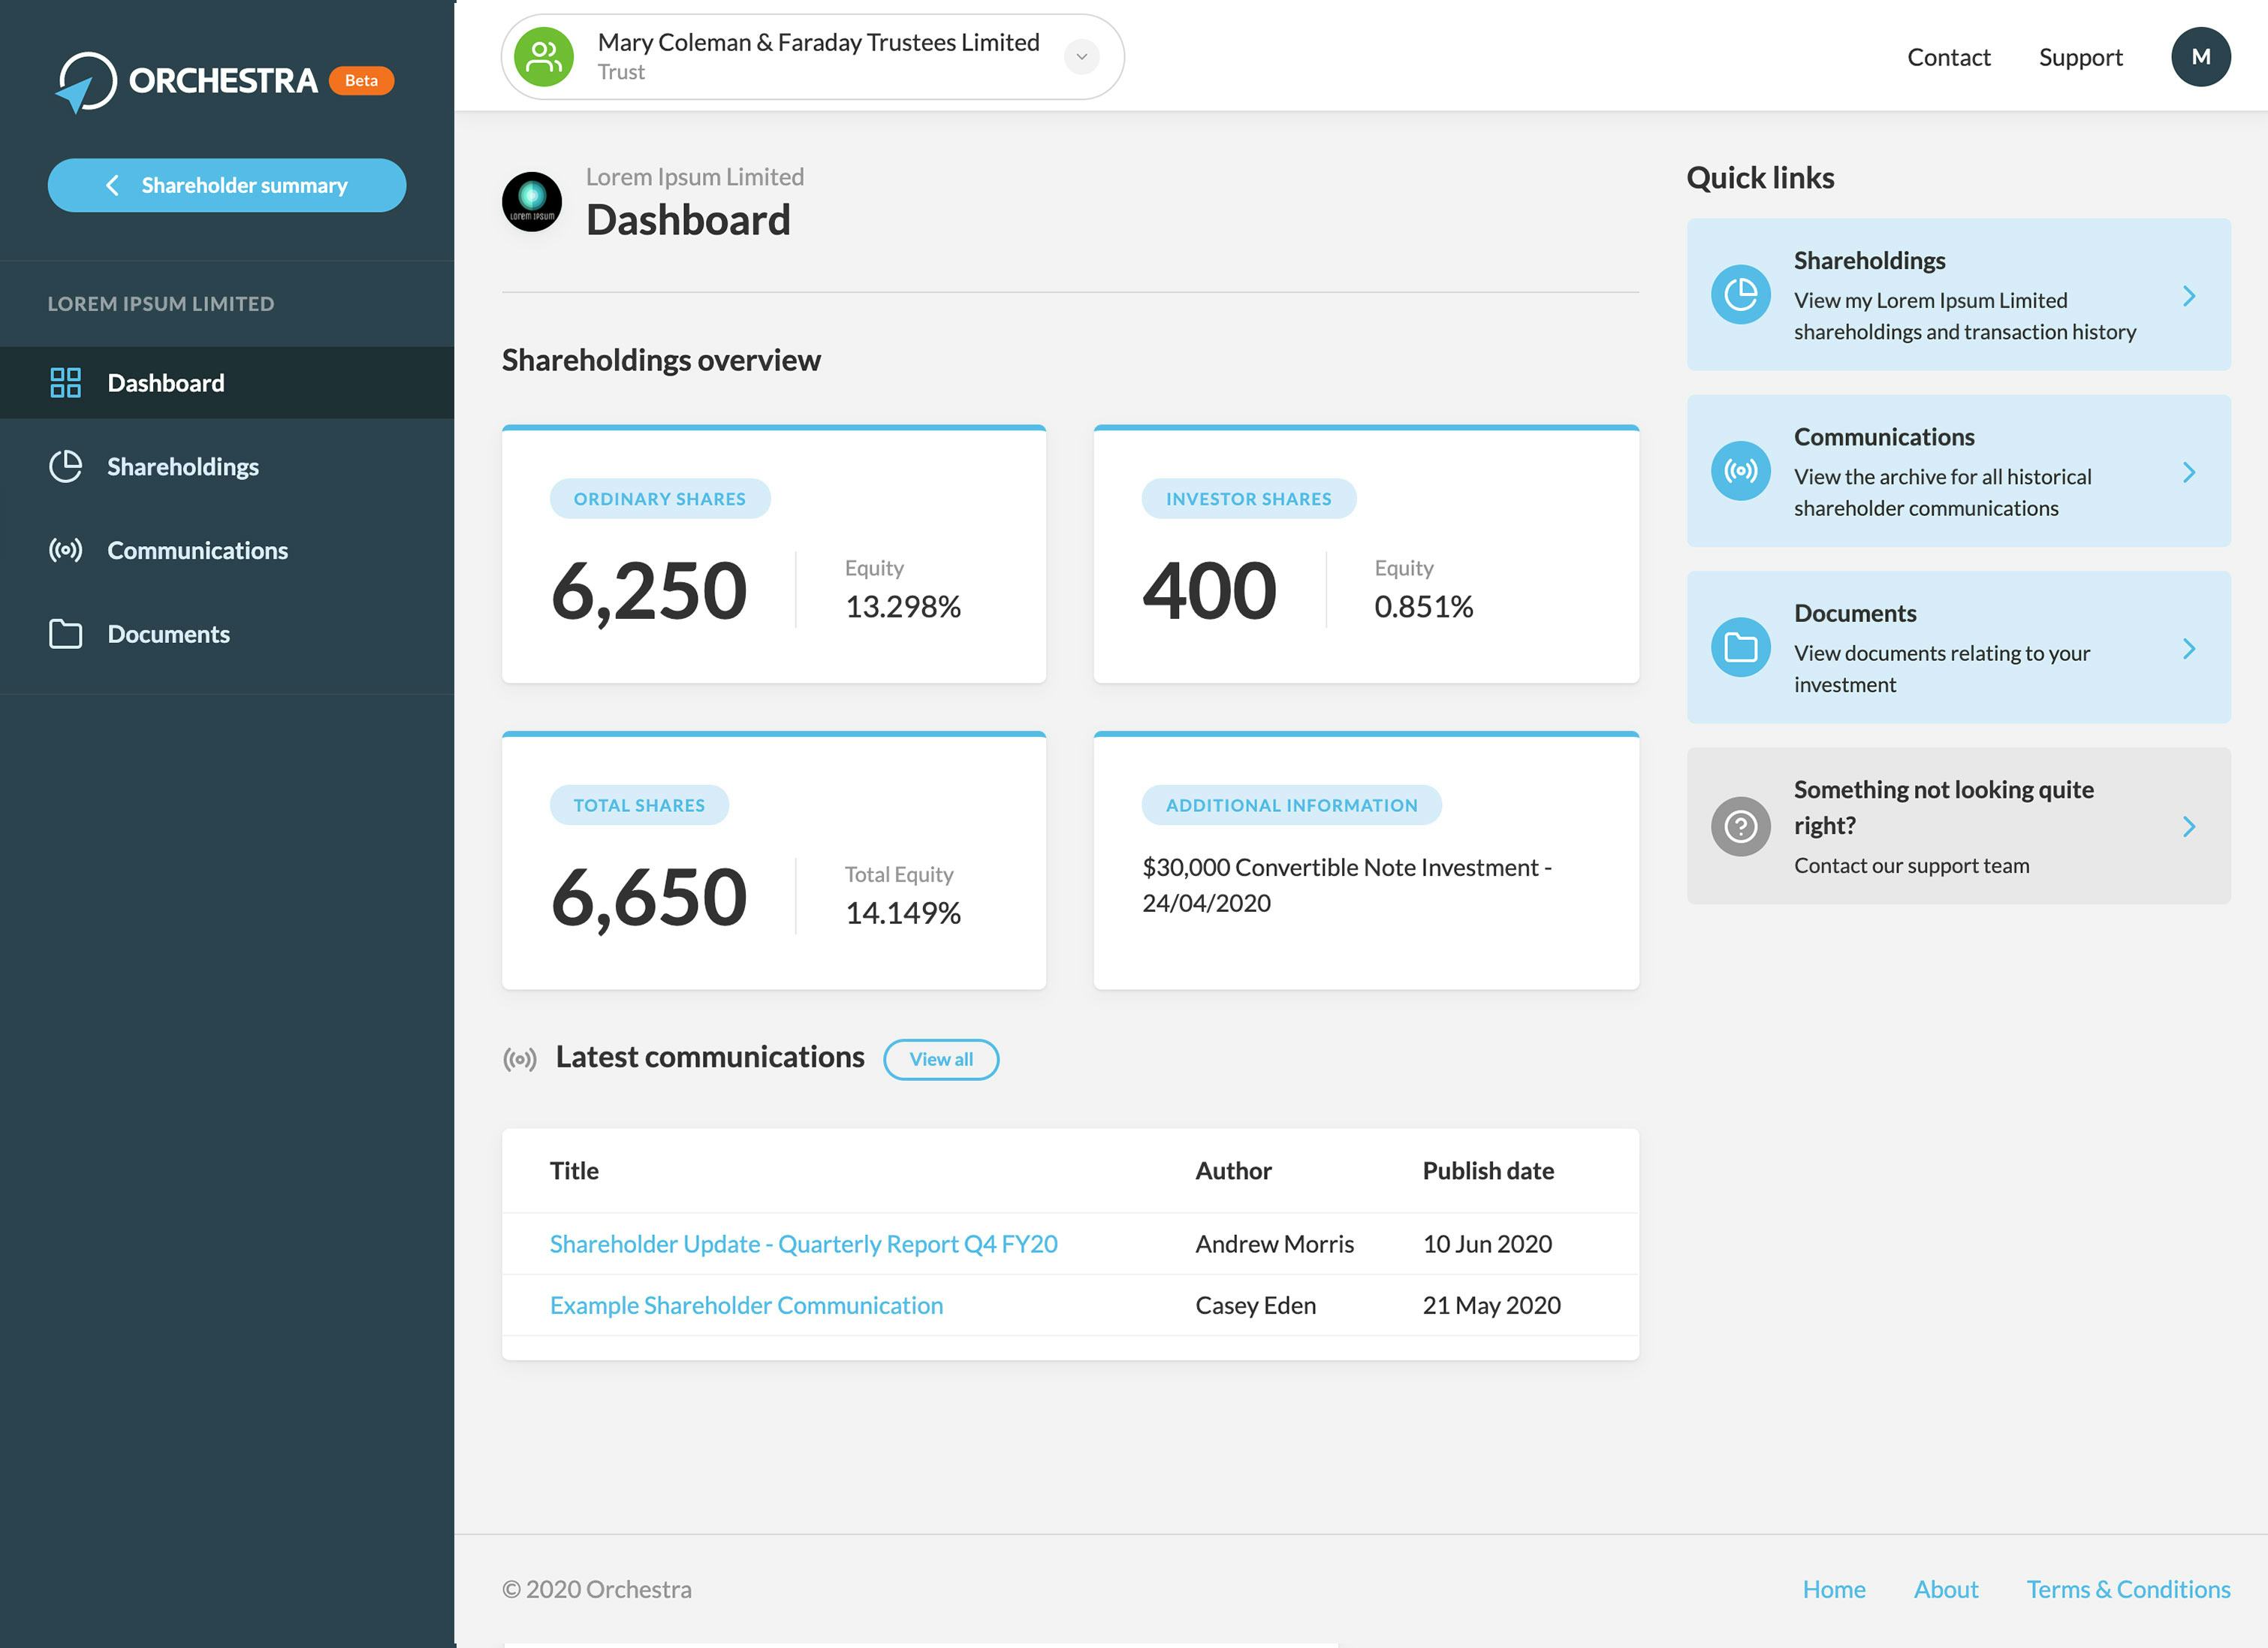Click the Documents folder icon in sidebar
Image resolution: width=2268 pixels, height=1648 pixels.
(x=65, y=633)
